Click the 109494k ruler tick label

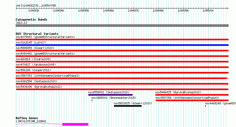(59, 11)
